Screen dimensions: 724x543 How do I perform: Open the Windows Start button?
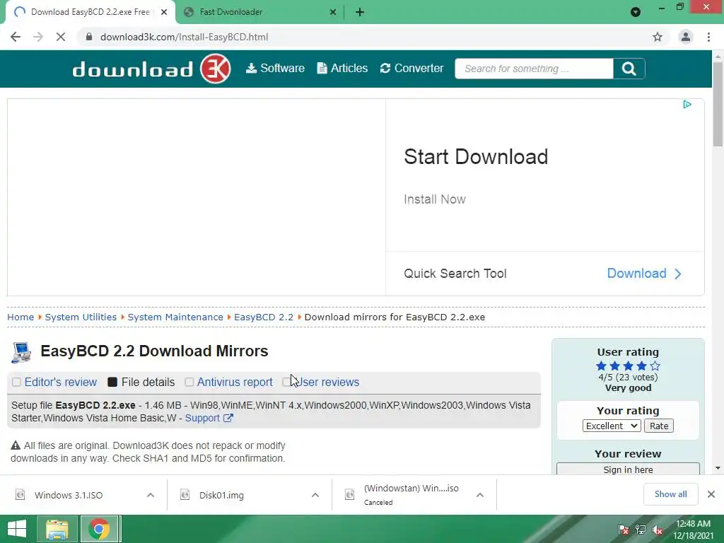pos(17,529)
